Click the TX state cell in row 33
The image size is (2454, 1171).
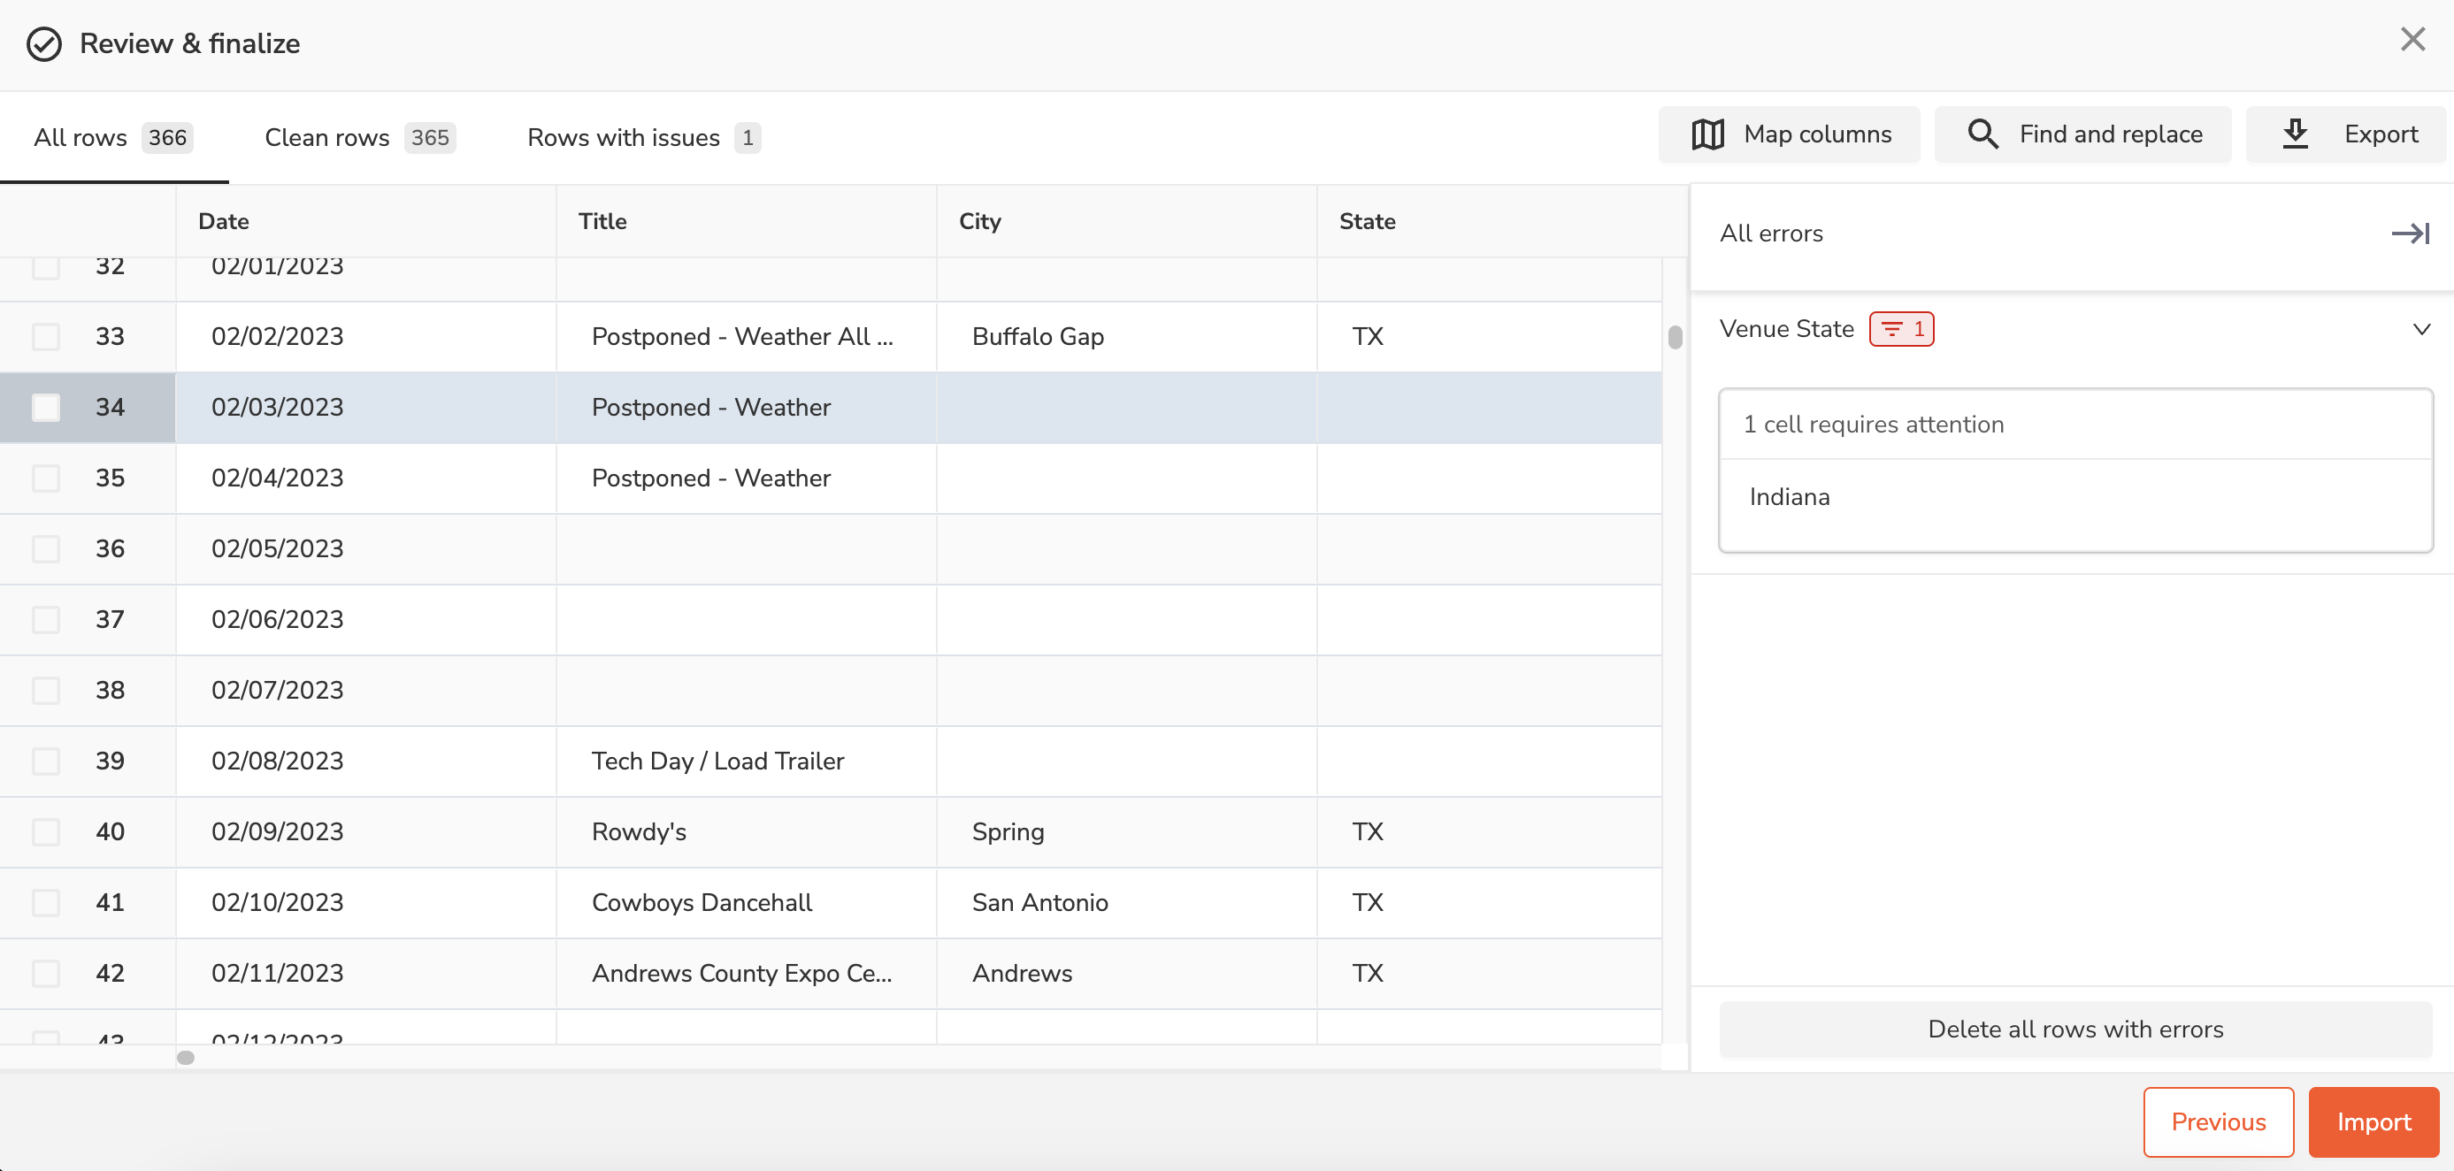click(x=1489, y=336)
